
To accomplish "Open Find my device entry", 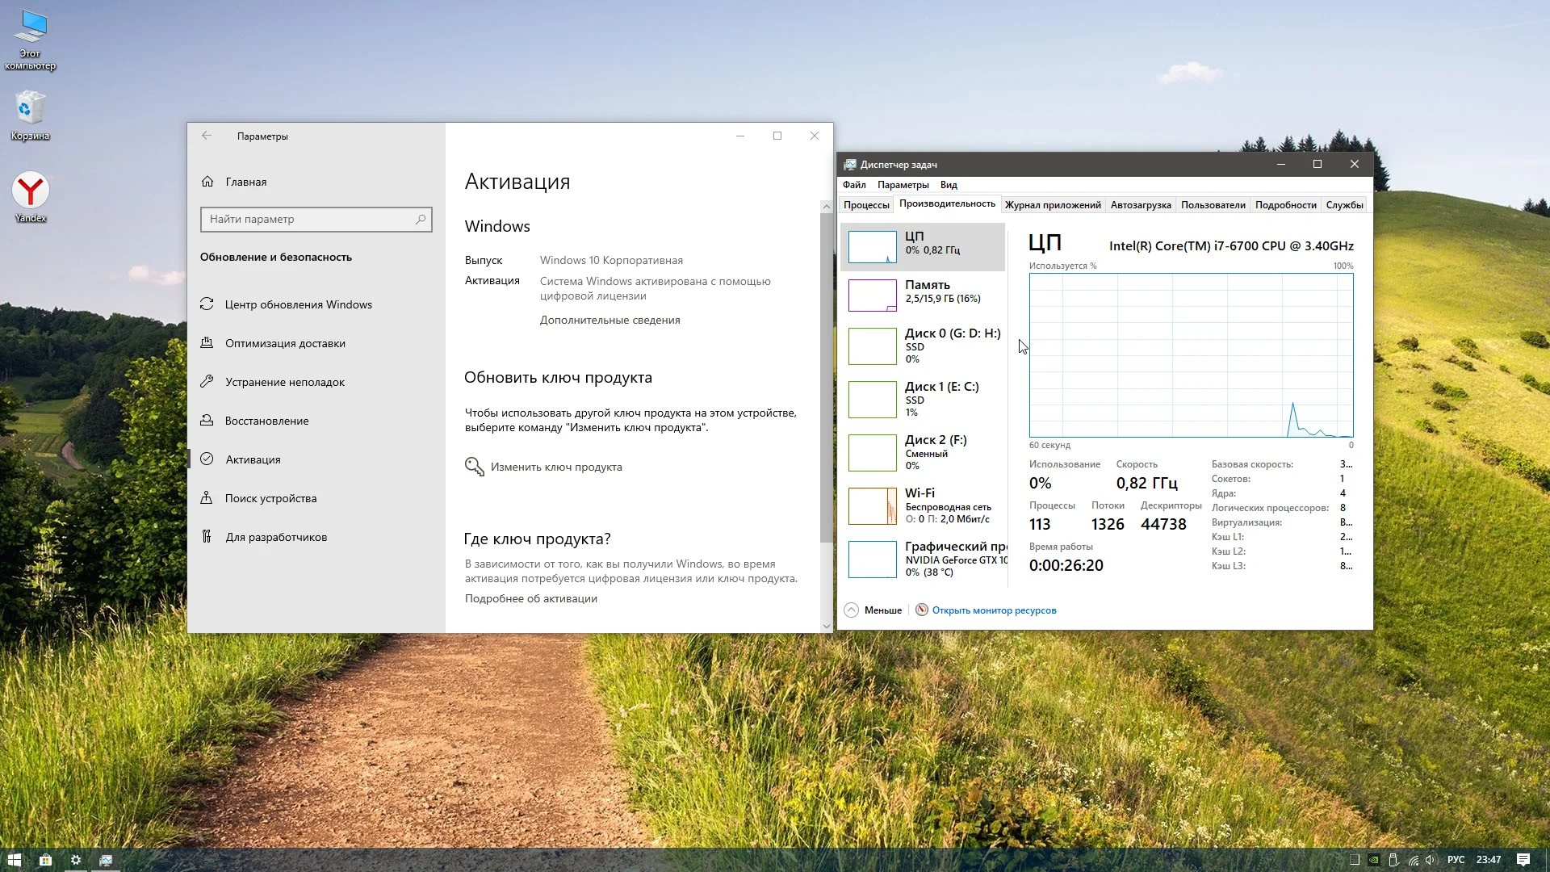I will coord(270,498).
